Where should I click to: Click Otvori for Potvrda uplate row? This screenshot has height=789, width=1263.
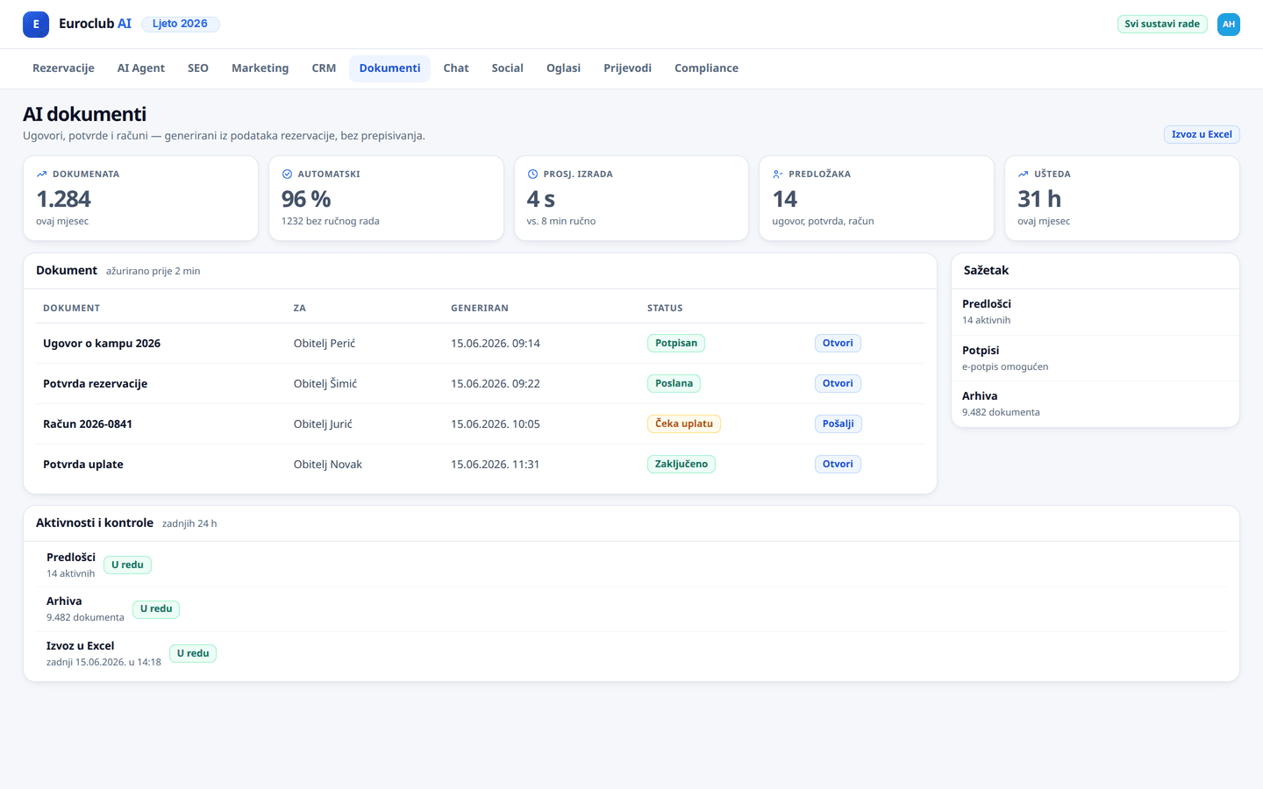tap(838, 465)
